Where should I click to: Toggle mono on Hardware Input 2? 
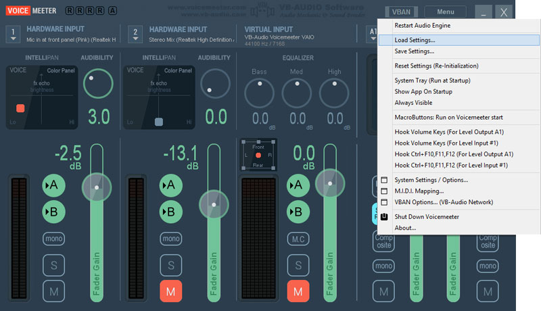click(x=171, y=239)
